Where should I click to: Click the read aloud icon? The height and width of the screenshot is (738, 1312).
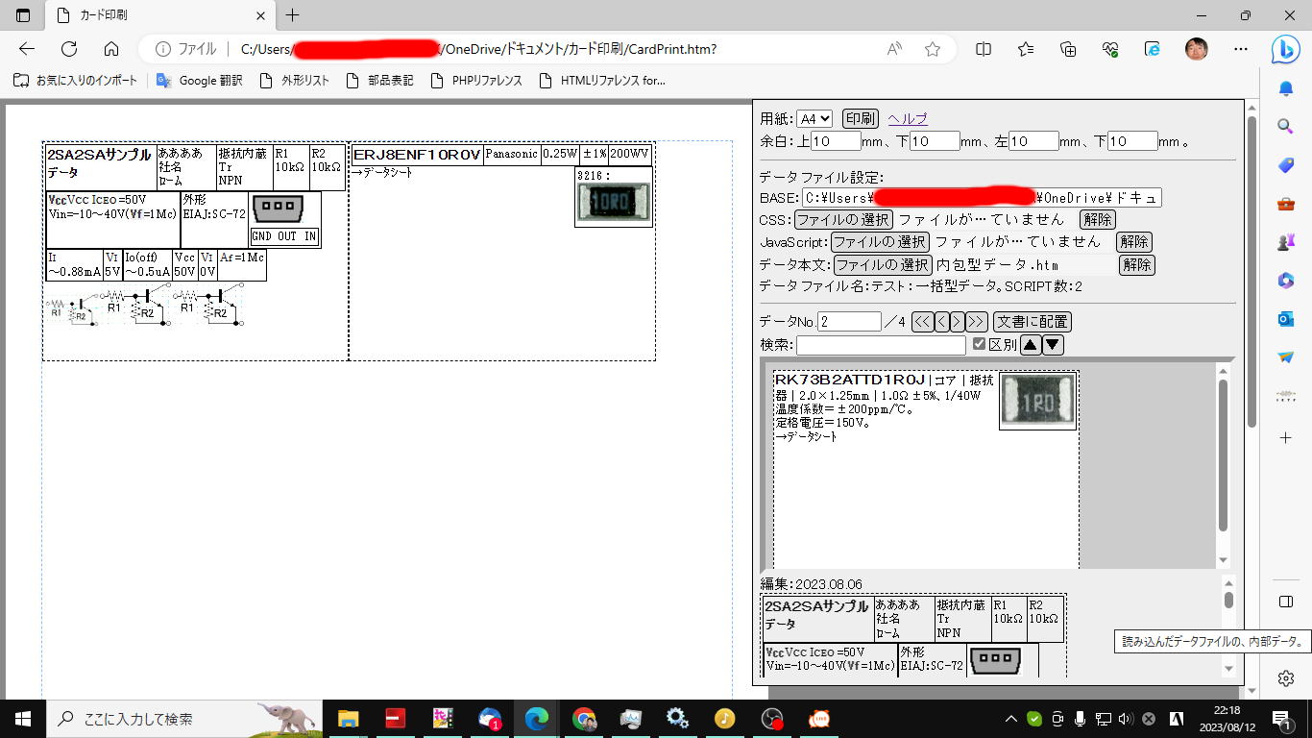click(x=894, y=49)
